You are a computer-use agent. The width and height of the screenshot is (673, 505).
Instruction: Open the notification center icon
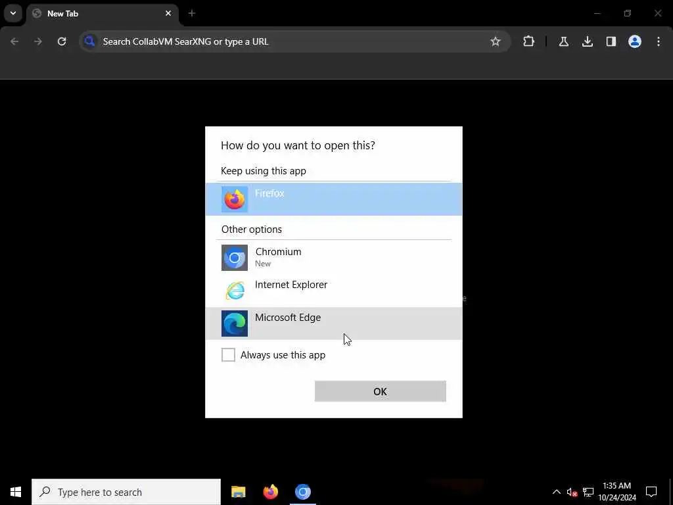point(651,492)
